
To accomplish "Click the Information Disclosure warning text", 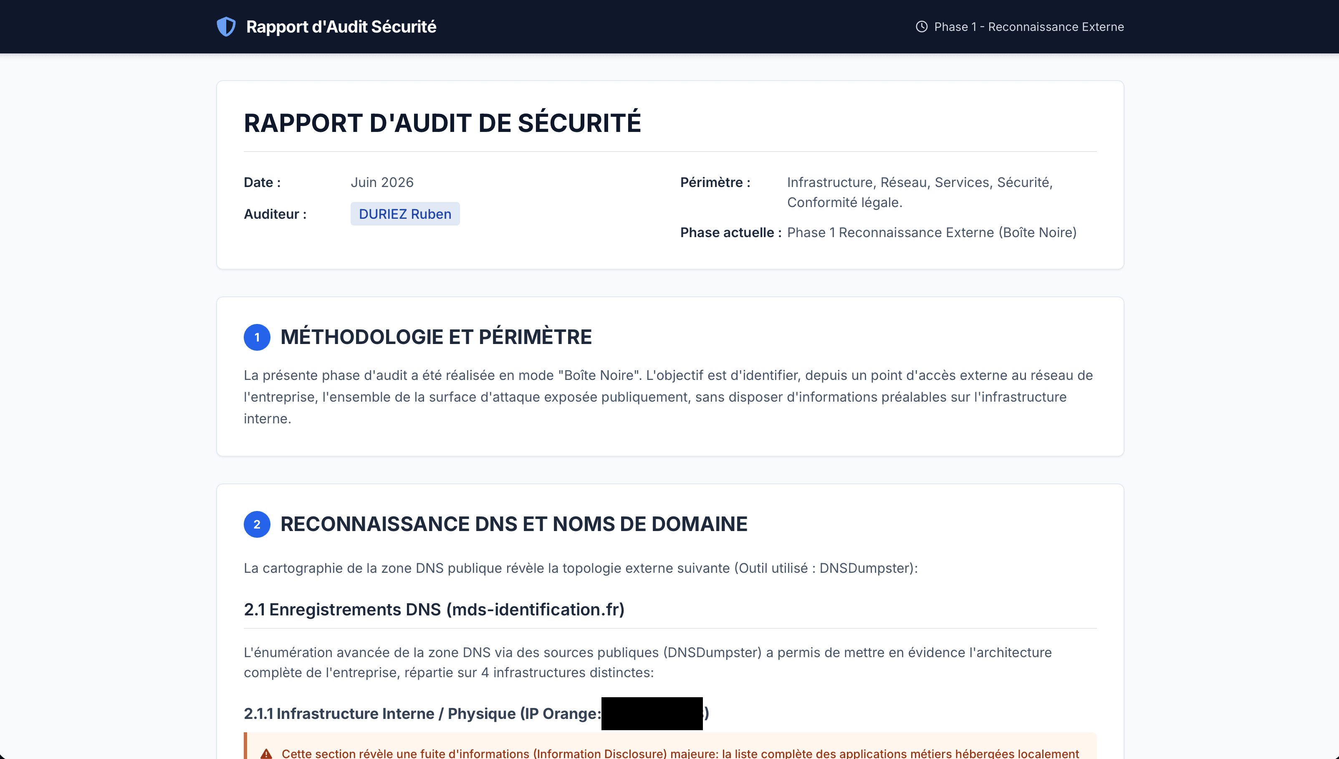I will [680, 753].
